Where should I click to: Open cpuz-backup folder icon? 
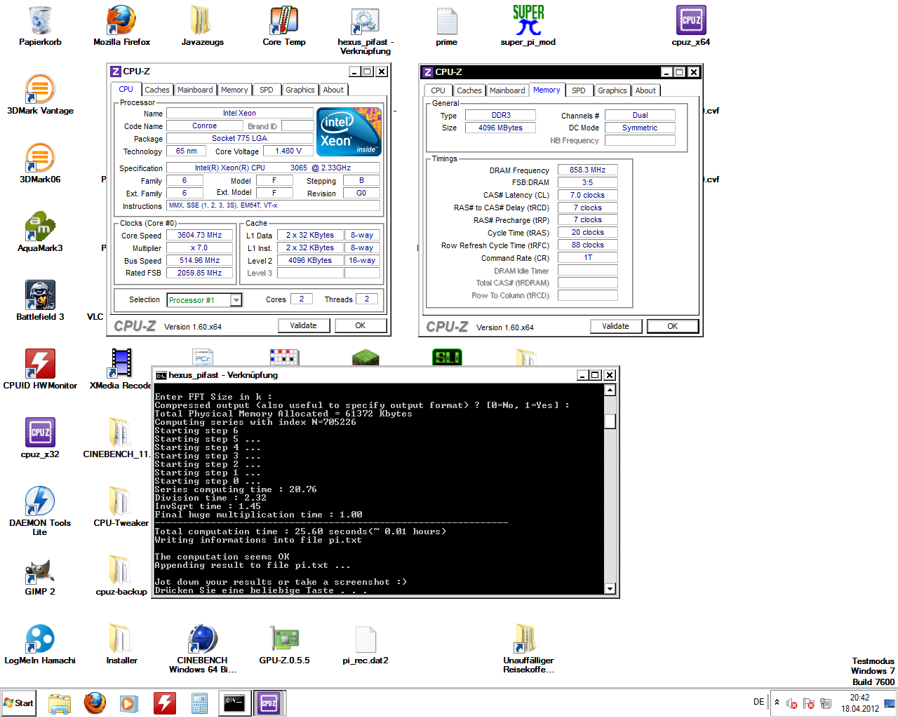point(121,576)
